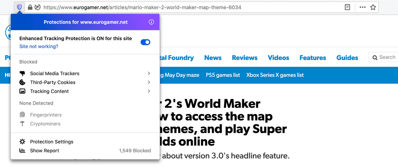Click the Tracking Content image icon
The height and width of the screenshot is (167, 398).
point(22,91)
